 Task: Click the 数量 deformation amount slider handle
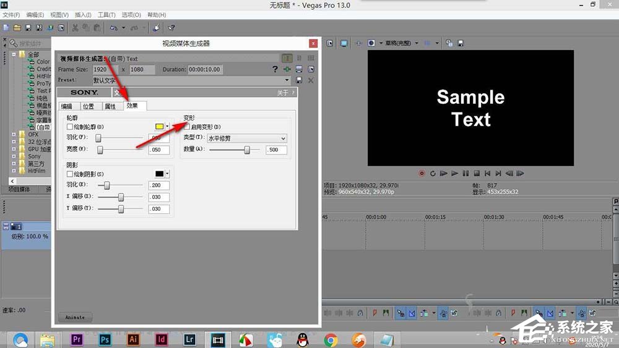pos(247,150)
